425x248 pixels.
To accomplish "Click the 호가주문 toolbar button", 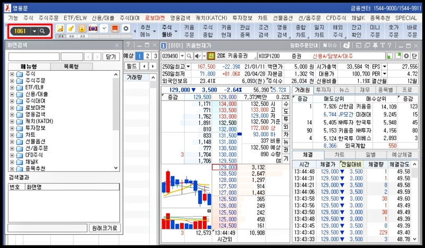I will (394, 31).
